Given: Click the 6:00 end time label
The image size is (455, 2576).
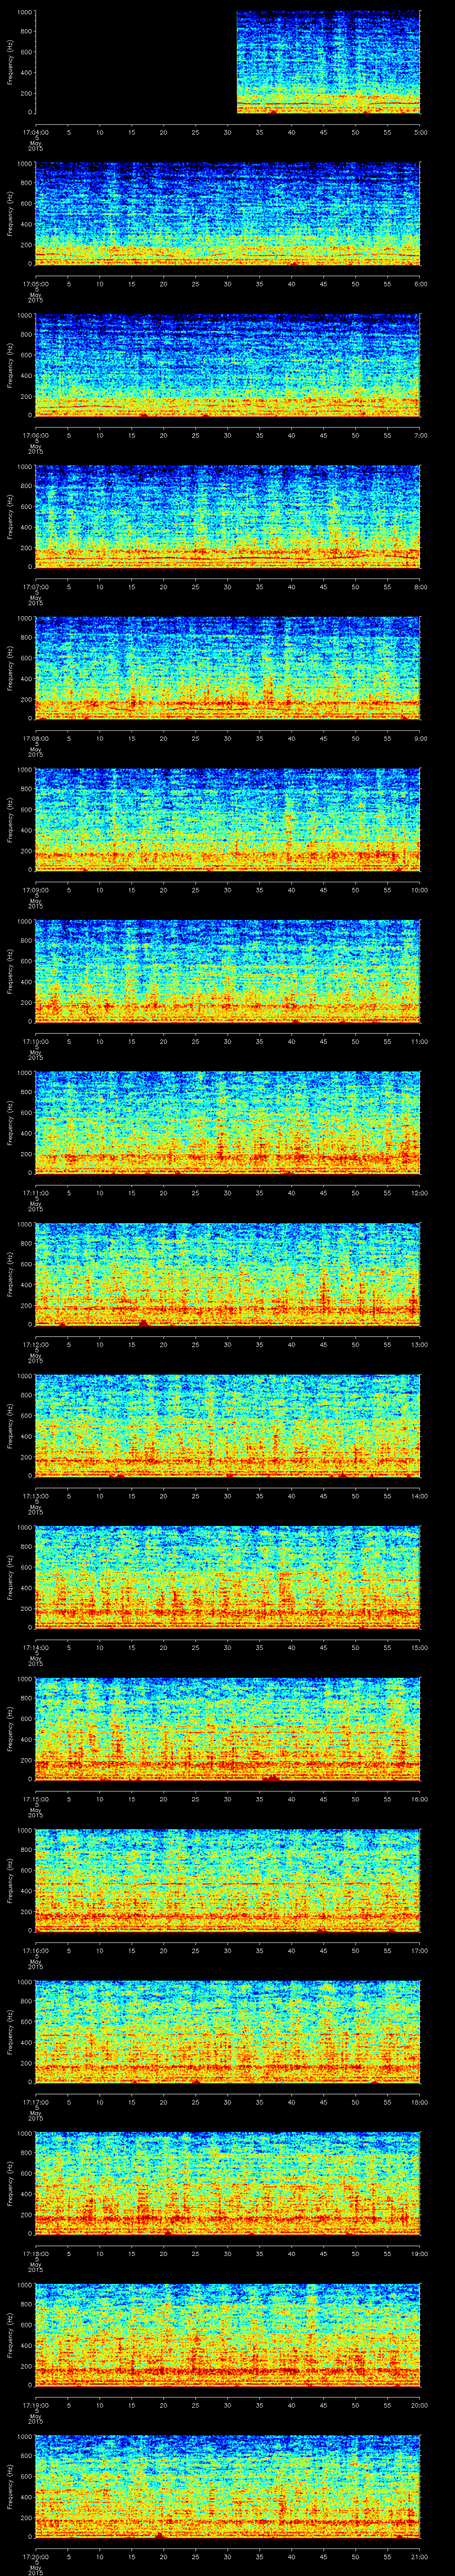Looking at the screenshot, I should click(x=420, y=284).
